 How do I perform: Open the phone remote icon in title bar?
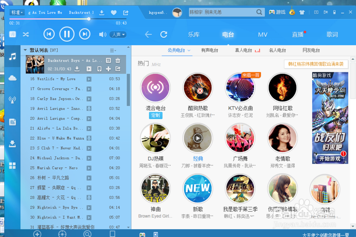click(x=334, y=12)
